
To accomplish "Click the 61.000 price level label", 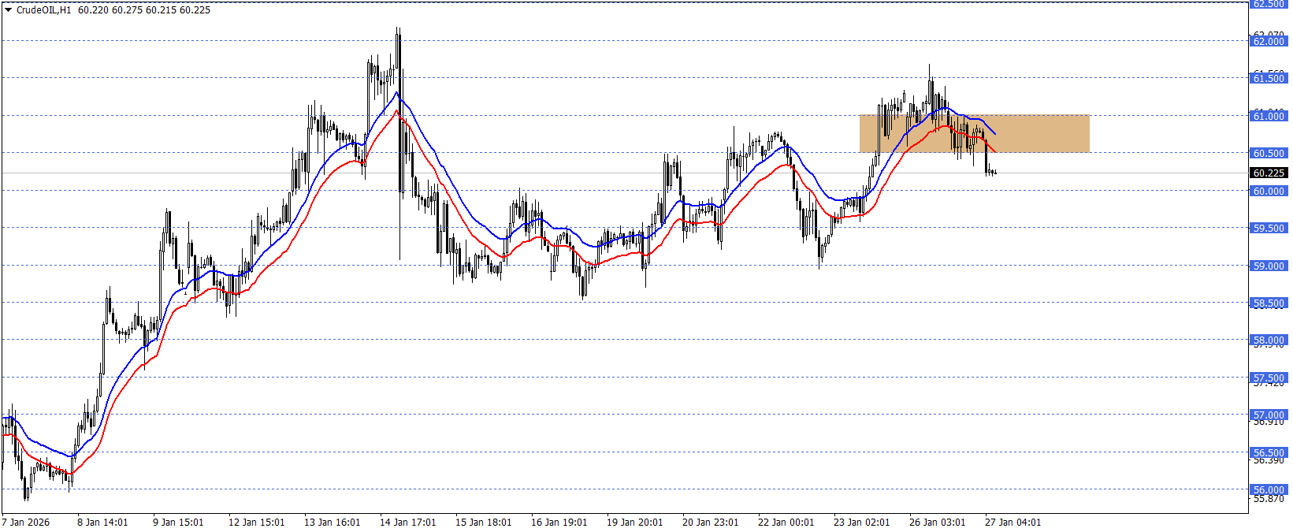I will coord(1269,116).
